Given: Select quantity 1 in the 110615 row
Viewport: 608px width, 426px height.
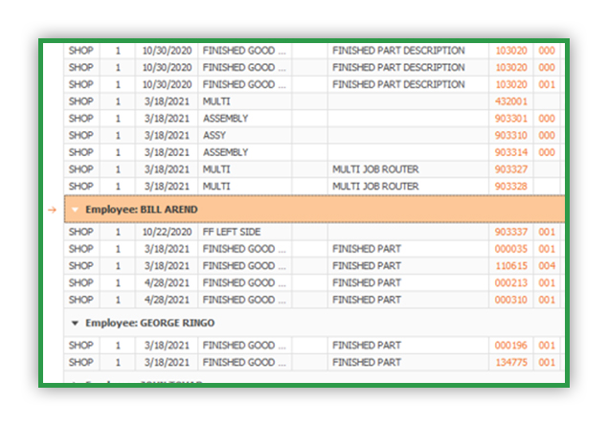Looking at the screenshot, I should click(x=118, y=266).
